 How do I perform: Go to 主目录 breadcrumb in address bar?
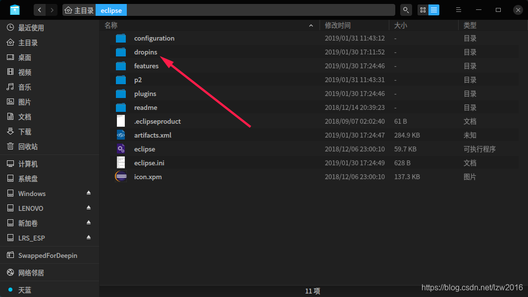tap(79, 10)
